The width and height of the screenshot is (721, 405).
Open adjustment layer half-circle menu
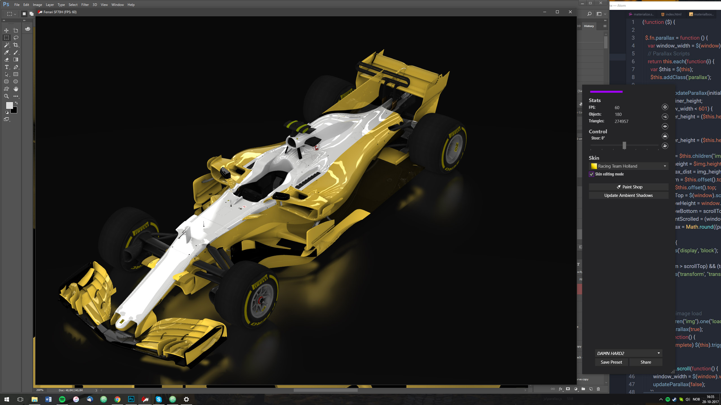576,389
